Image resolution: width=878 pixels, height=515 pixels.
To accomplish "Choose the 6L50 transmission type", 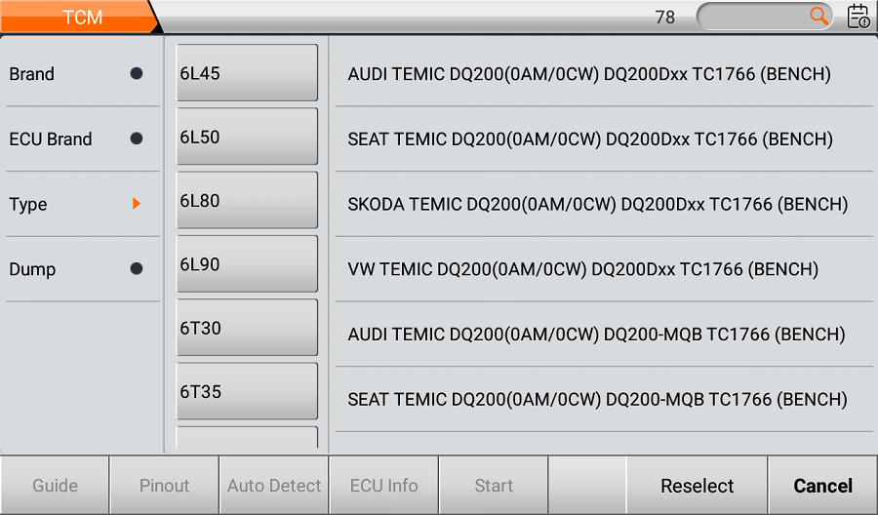I will 247,137.
